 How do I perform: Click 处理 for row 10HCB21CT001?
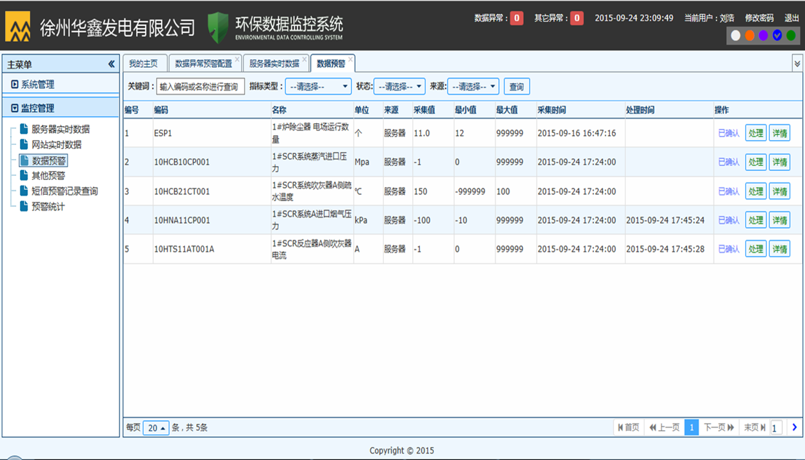tap(756, 191)
